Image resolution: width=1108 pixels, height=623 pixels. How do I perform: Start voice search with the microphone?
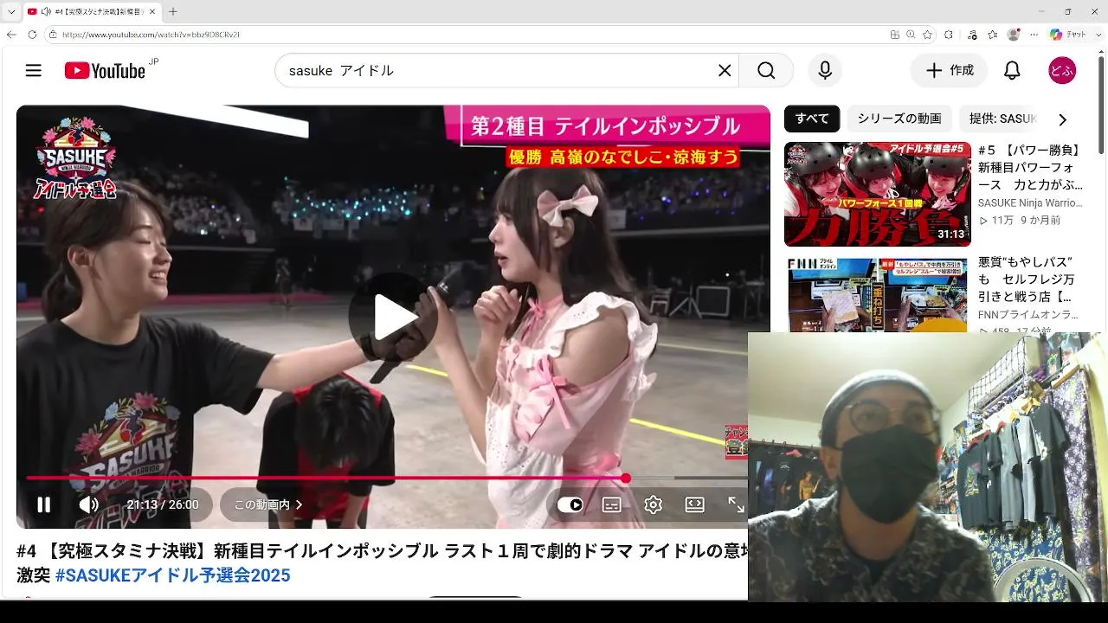tap(825, 71)
